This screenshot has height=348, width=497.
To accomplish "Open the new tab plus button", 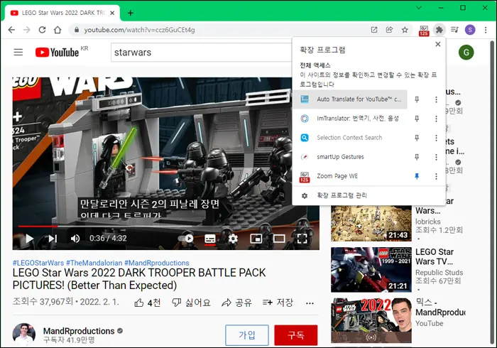I will [130, 13].
